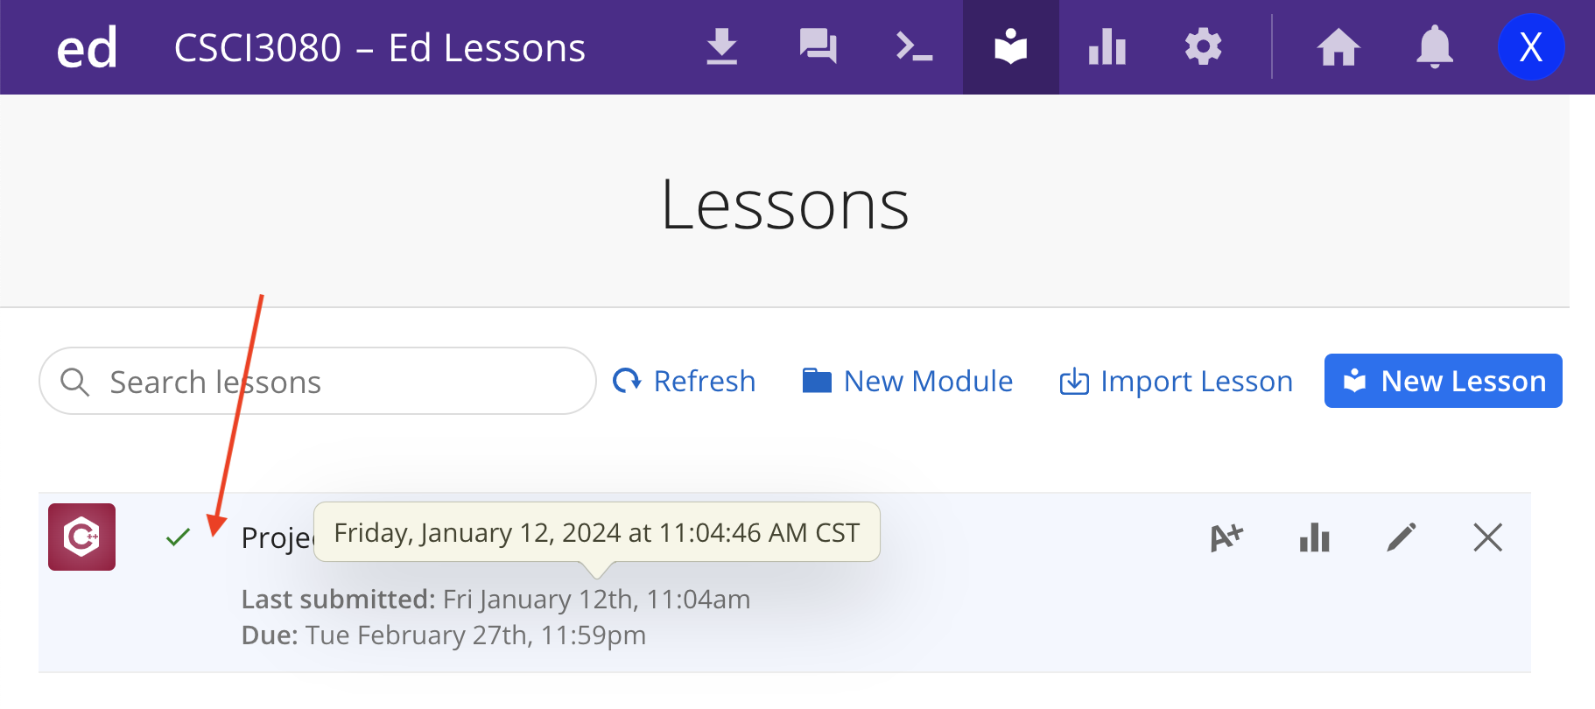Click the CSCI3080 – Ed Lessons title
The image size is (1595, 709).
[379, 48]
